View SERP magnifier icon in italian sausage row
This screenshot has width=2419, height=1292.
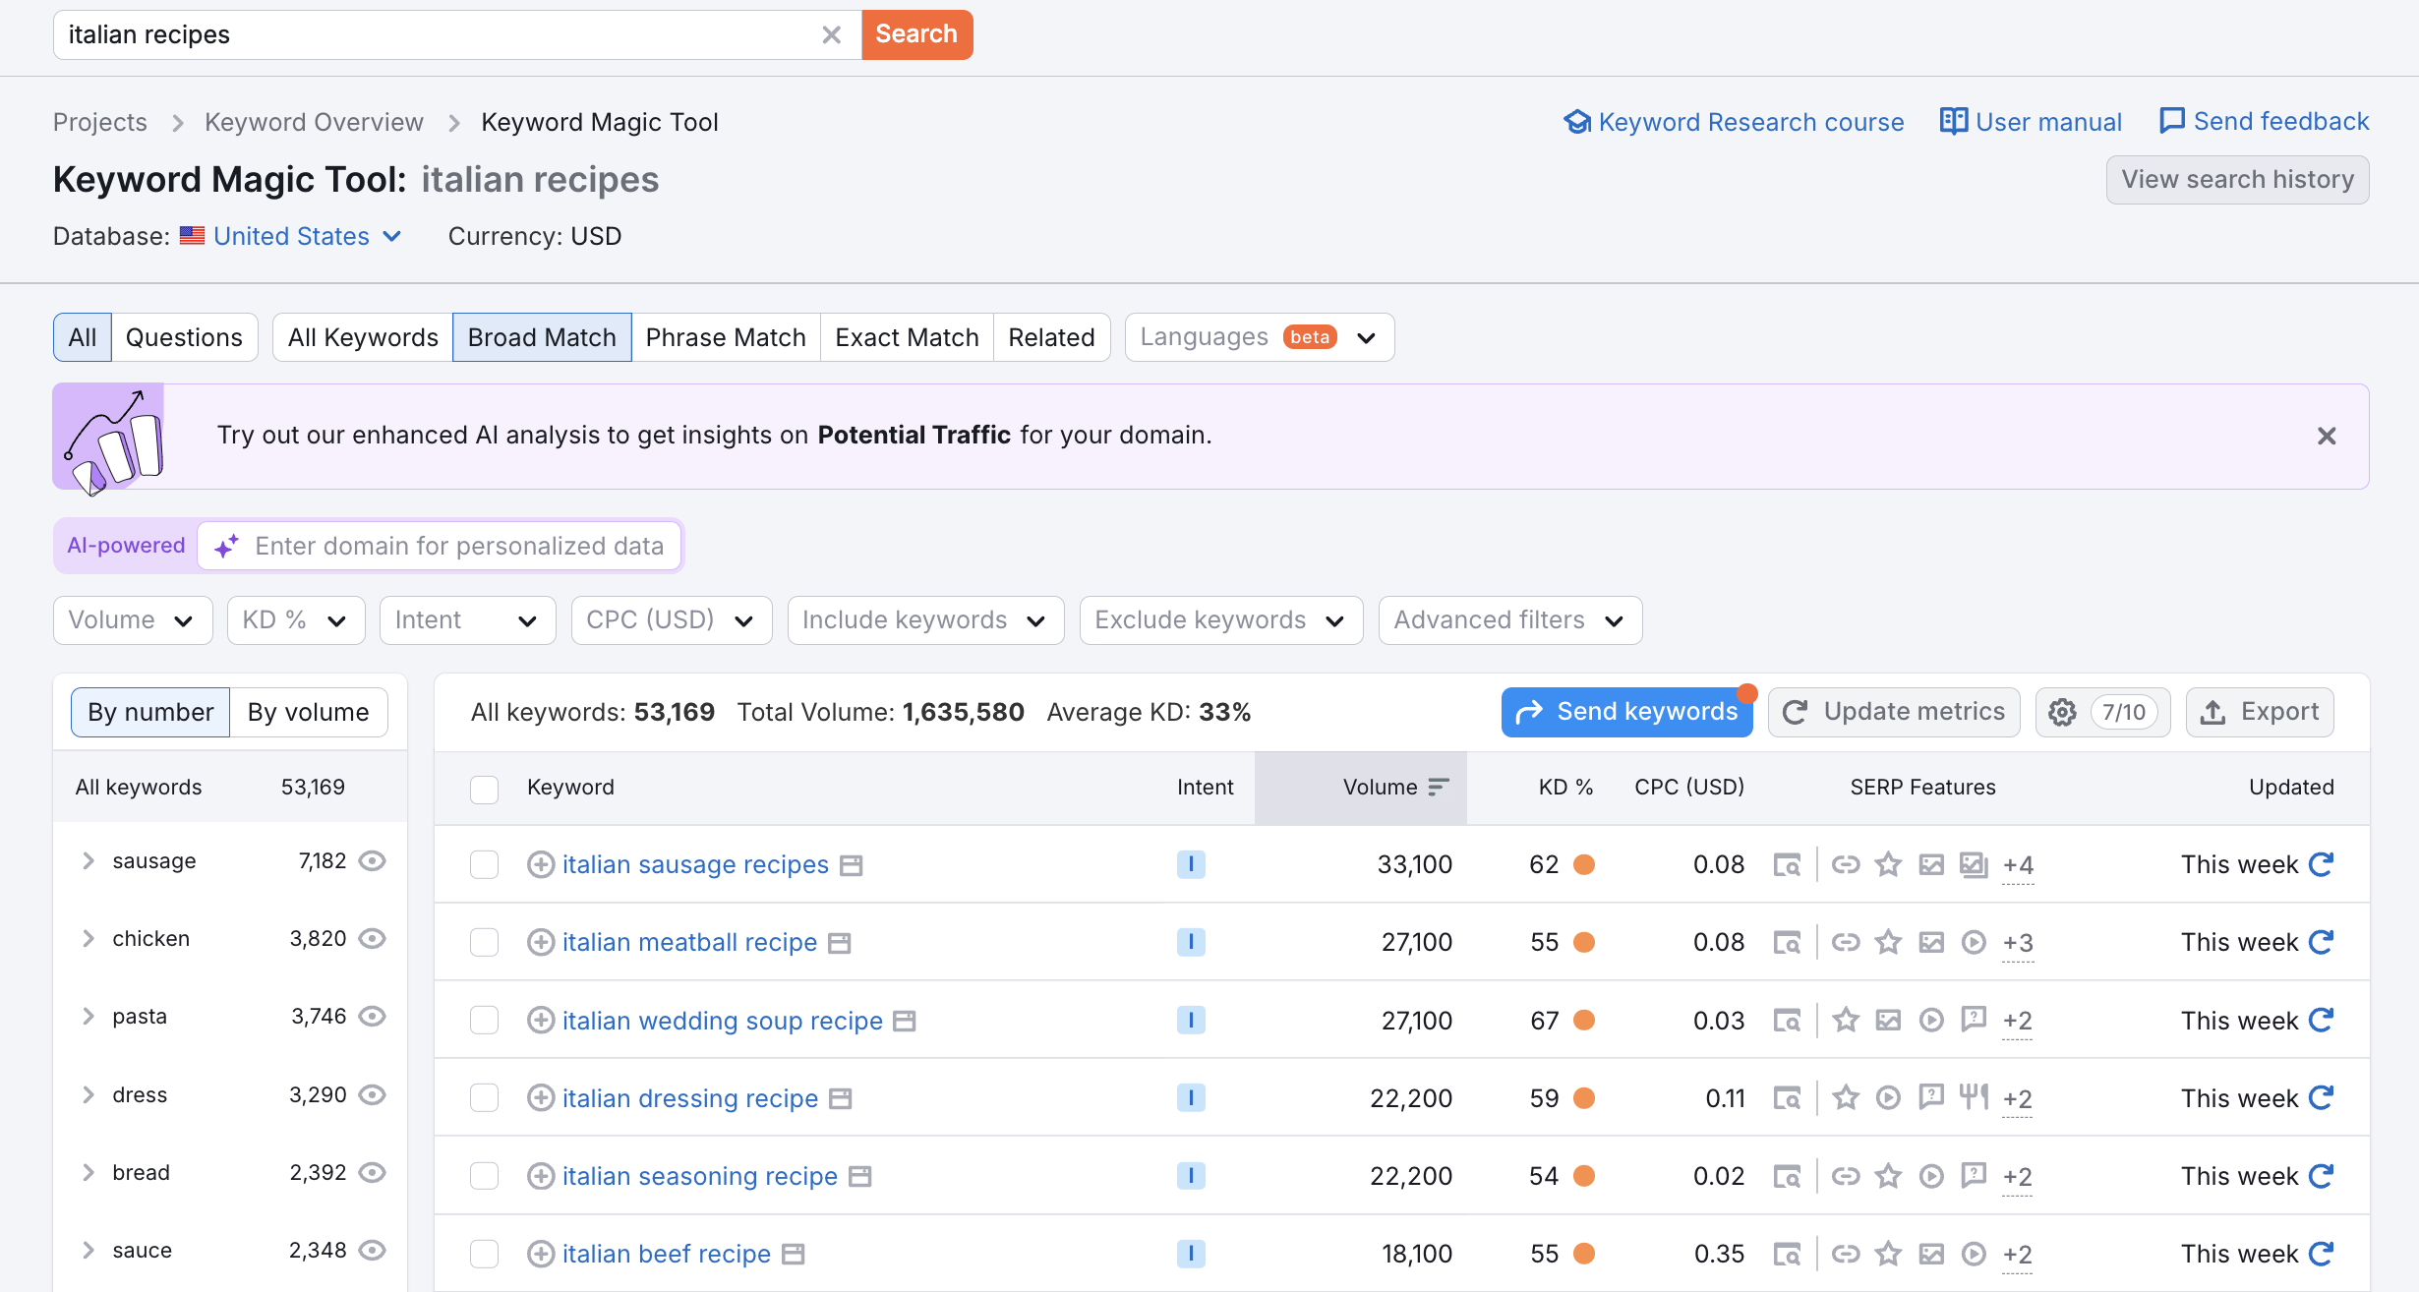(1787, 865)
